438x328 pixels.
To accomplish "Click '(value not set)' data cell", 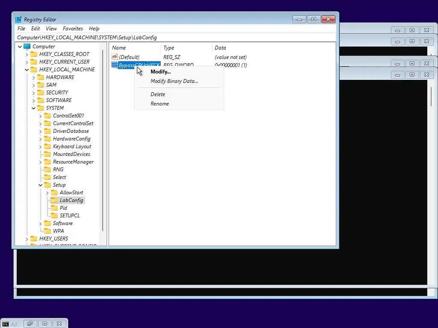I will point(231,57).
